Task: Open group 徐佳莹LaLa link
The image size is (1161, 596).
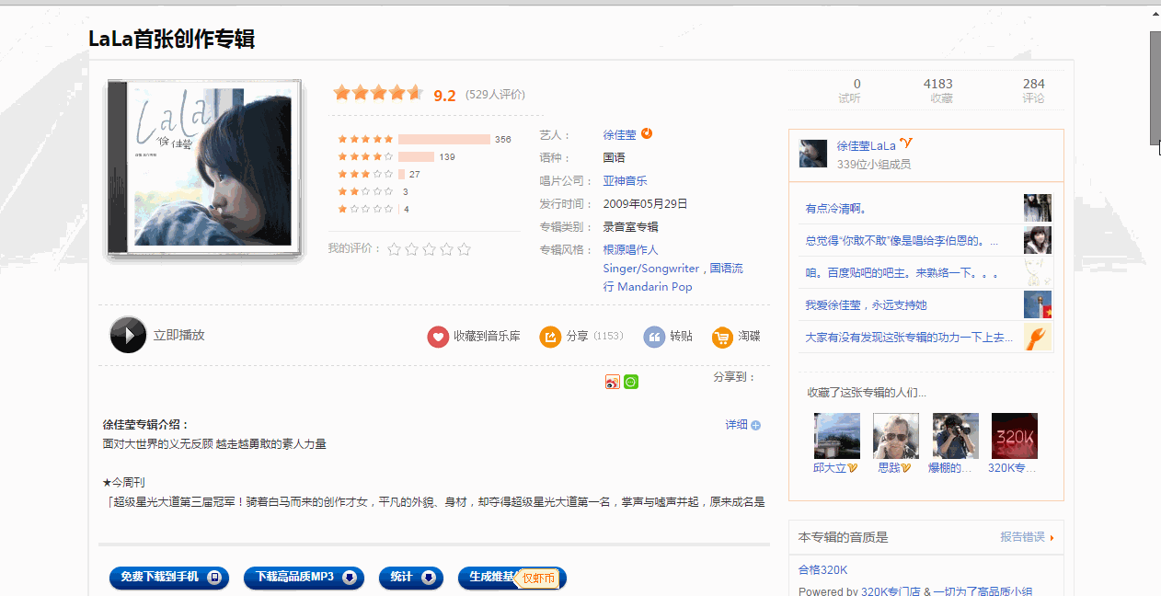Action: click(x=866, y=145)
